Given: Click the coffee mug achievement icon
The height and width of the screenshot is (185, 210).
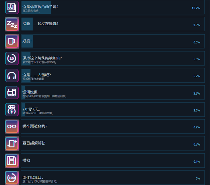Looking at the screenshot, I should tap(12, 41).
